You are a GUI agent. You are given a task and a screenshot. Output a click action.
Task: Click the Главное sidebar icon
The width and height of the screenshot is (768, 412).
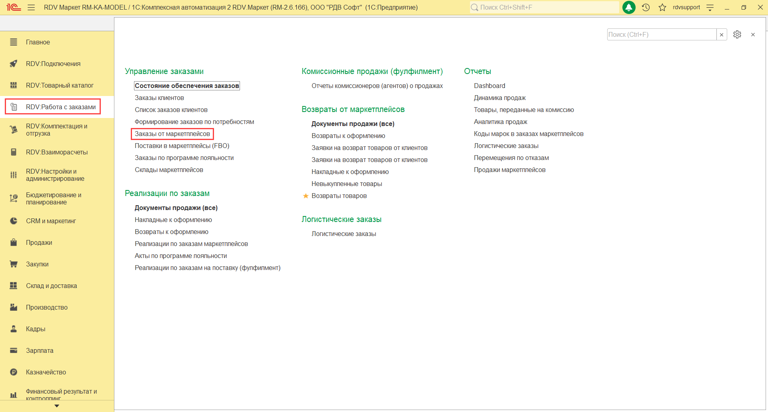point(14,42)
